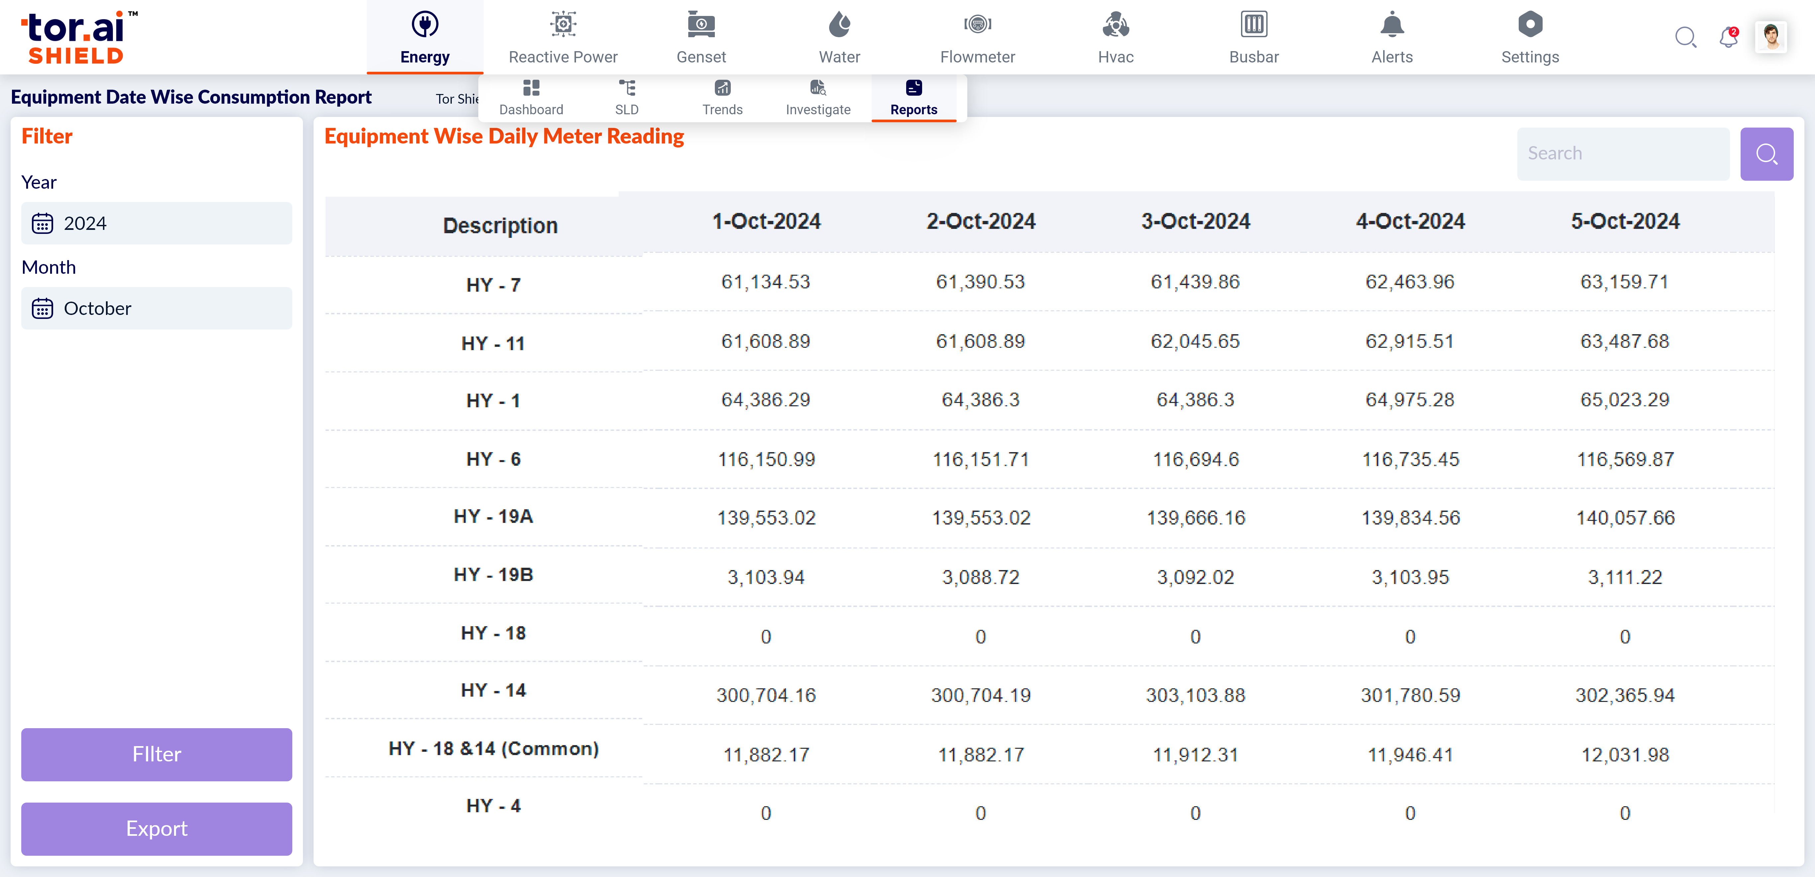Click the 4-Oct-2024 column header
Screen dimensions: 1815x877
tap(1410, 221)
